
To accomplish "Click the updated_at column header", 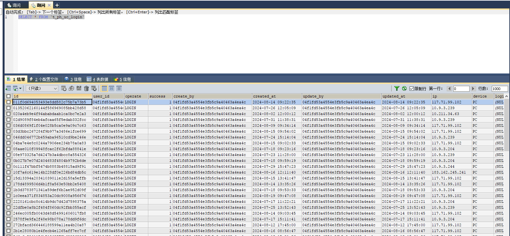I will pos(406,96).
